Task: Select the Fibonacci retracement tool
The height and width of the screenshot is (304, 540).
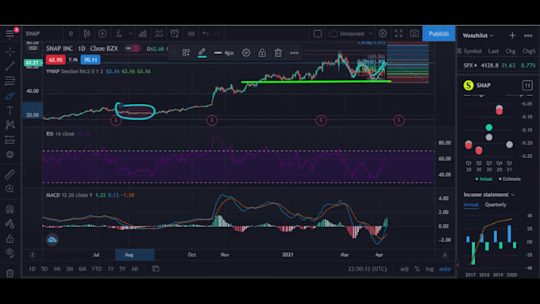Action: click(10, 81)
